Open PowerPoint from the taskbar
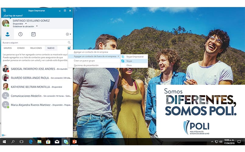245x152 pixels. 75,142
